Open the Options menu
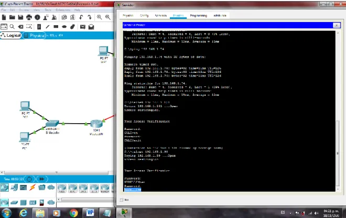This screenshot has height=218, width=346. (x=24, y=10)
